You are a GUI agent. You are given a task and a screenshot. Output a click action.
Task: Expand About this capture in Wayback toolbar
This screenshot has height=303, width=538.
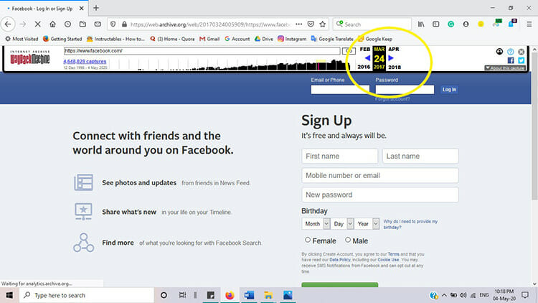(x=505, y=68)
